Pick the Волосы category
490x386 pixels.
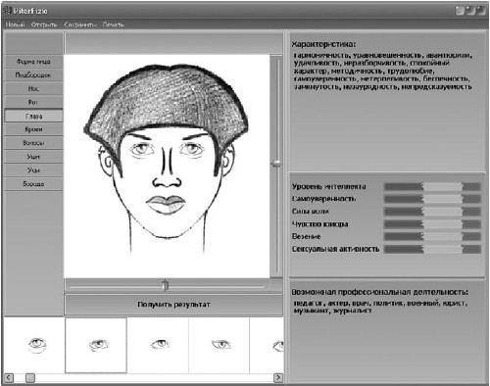33,143
